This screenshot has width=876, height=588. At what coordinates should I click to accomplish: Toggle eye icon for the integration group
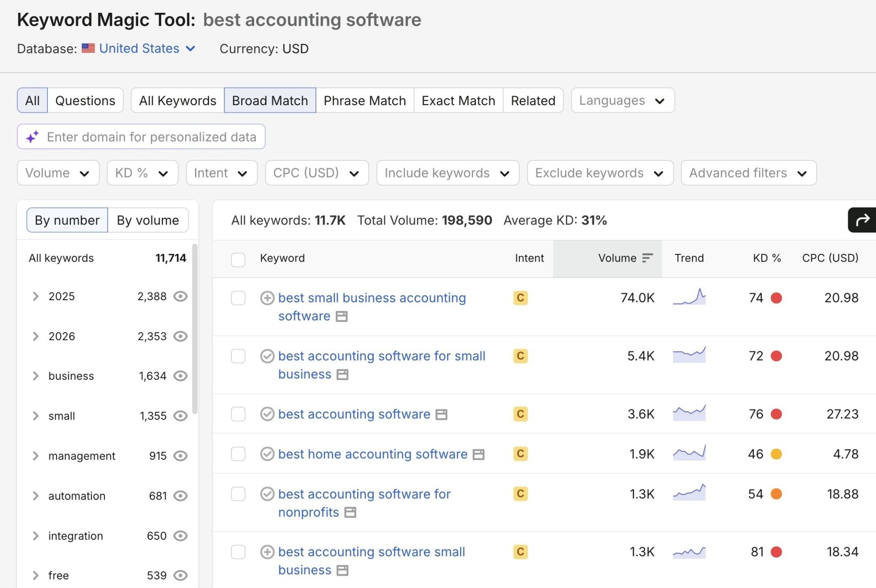click(x=181, y=536)
